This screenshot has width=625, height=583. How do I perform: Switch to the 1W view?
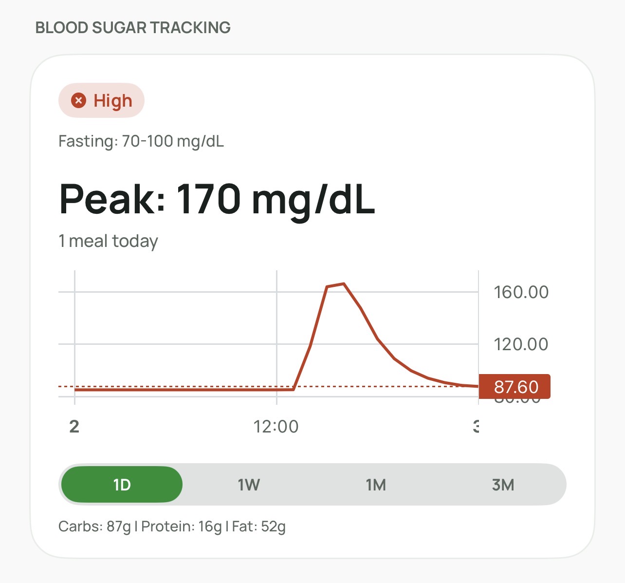tap(248, 484)
